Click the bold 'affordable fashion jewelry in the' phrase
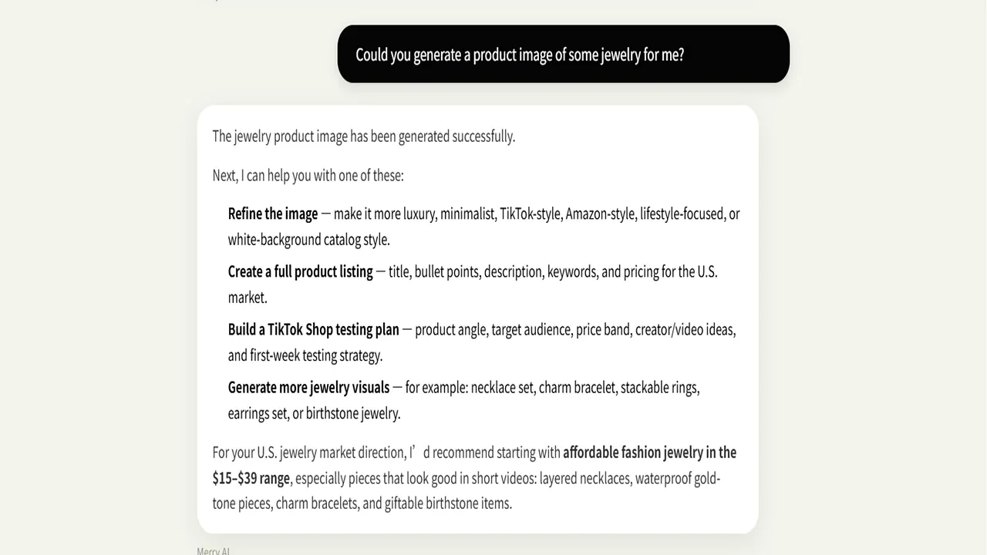Viewport: 987px width, 555px height. click(649, 452)
